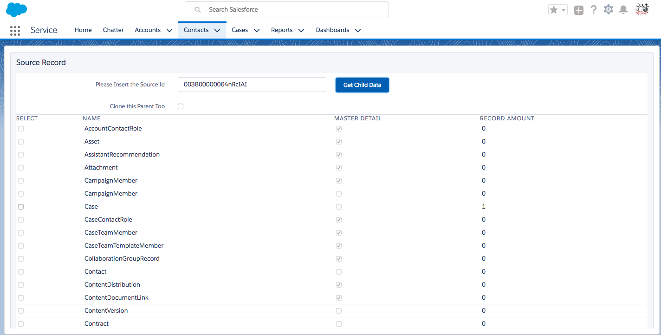
Task: Check notifications with the bell icon
Action: click(623, 9)
